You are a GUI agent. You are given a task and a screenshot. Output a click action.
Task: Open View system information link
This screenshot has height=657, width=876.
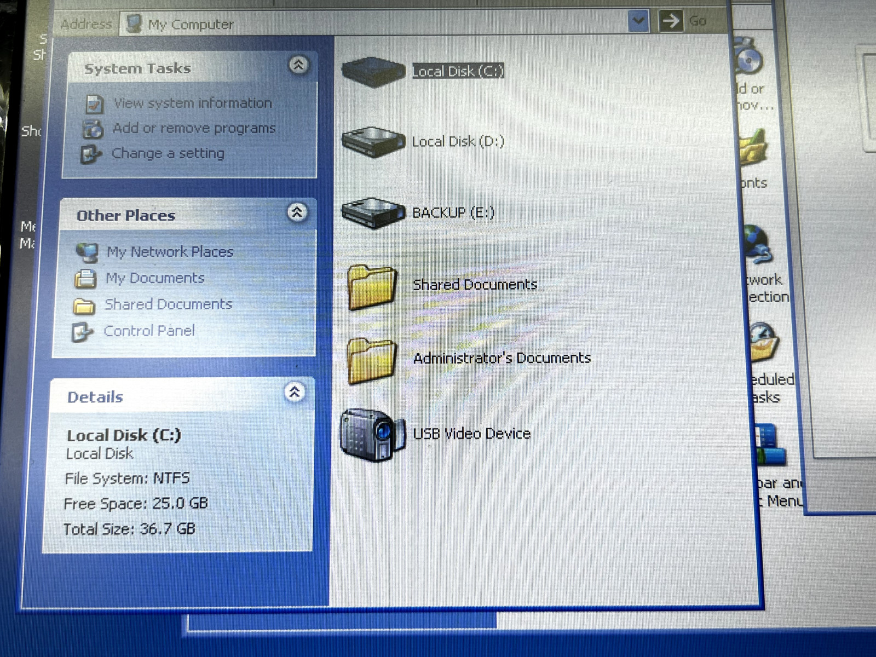193,103
